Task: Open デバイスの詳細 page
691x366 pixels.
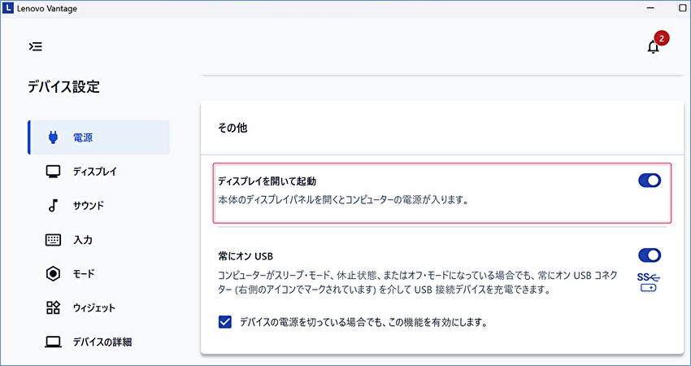Action: click(x=102, y=342)
